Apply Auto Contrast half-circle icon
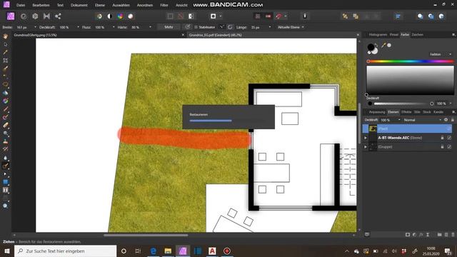 pos(110,16)
